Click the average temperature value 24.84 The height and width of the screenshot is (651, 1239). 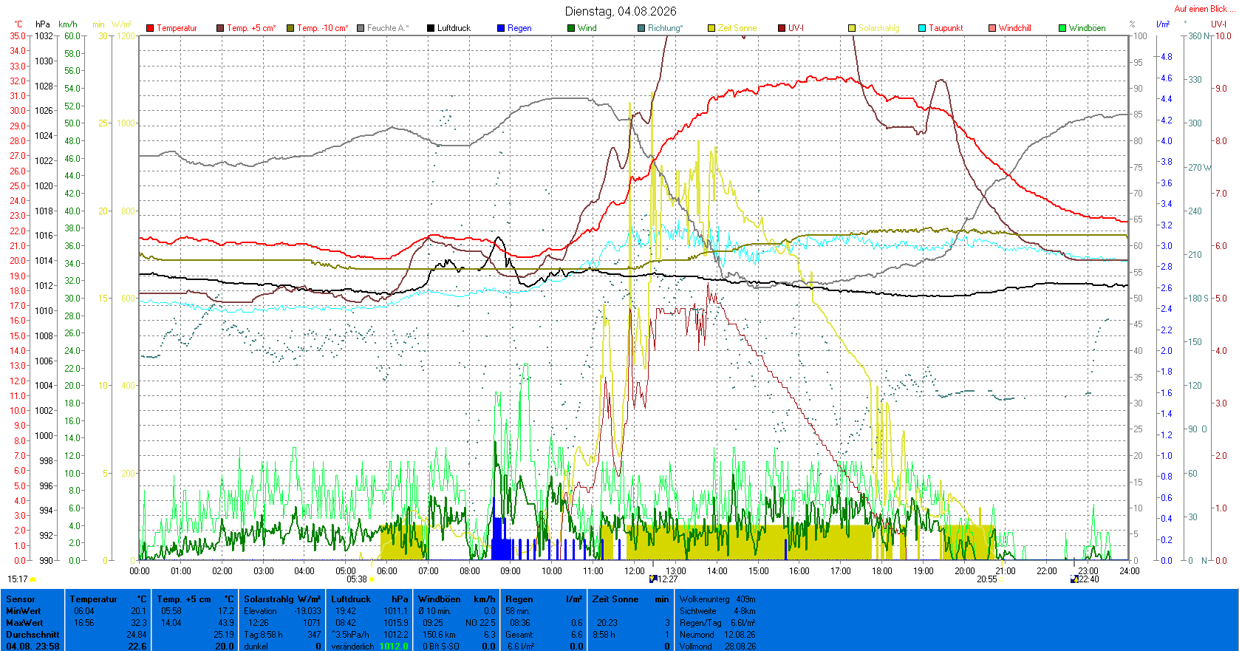(137, 635)
